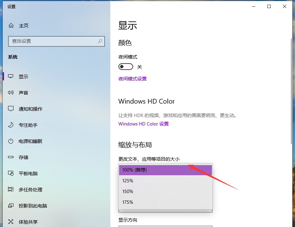Select 125% from the scale list

pos(165,181)
